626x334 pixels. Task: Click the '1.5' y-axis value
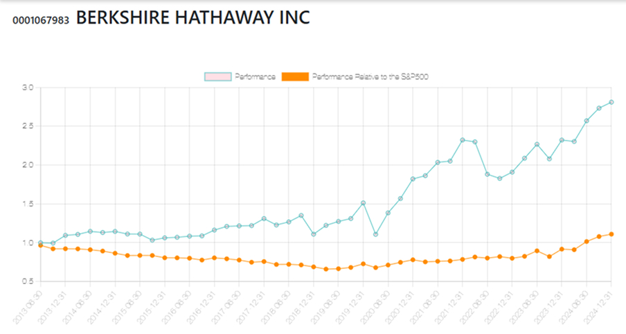click(x=28, y=204)
